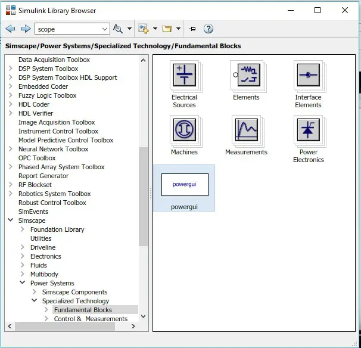The height and width of the screenshot is (348, 361).
Task: Open the Measurements library icon
Action: point(247,130)
